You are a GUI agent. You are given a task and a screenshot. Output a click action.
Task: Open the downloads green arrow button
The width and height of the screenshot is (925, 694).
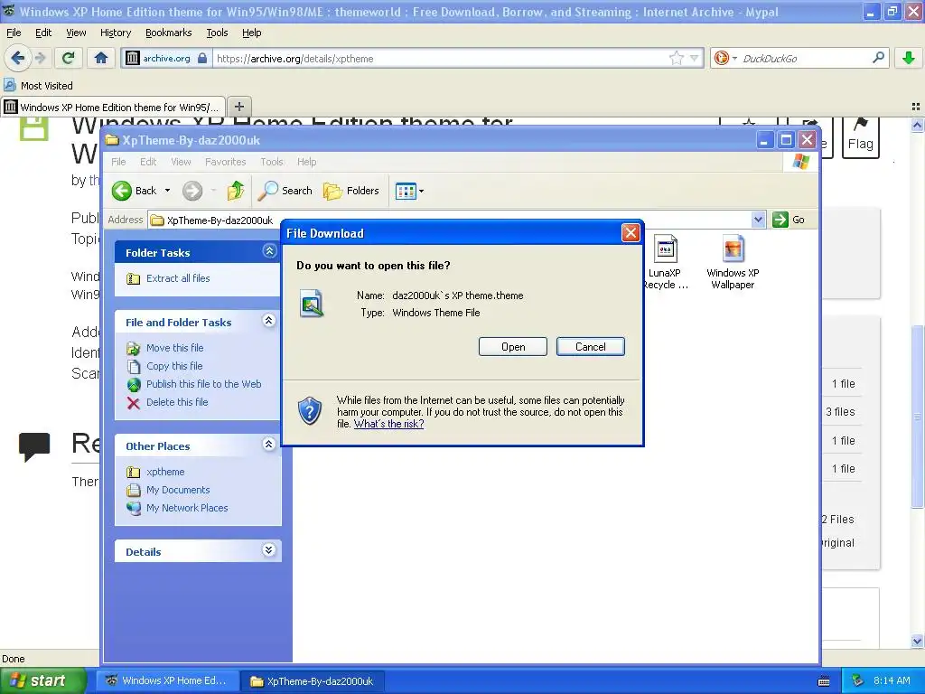[909, 58]
